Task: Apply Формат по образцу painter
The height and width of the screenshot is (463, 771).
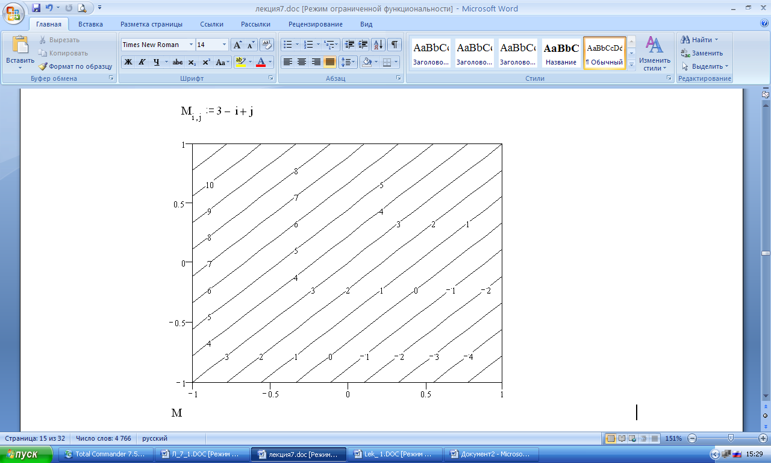Action: point(75,66)
